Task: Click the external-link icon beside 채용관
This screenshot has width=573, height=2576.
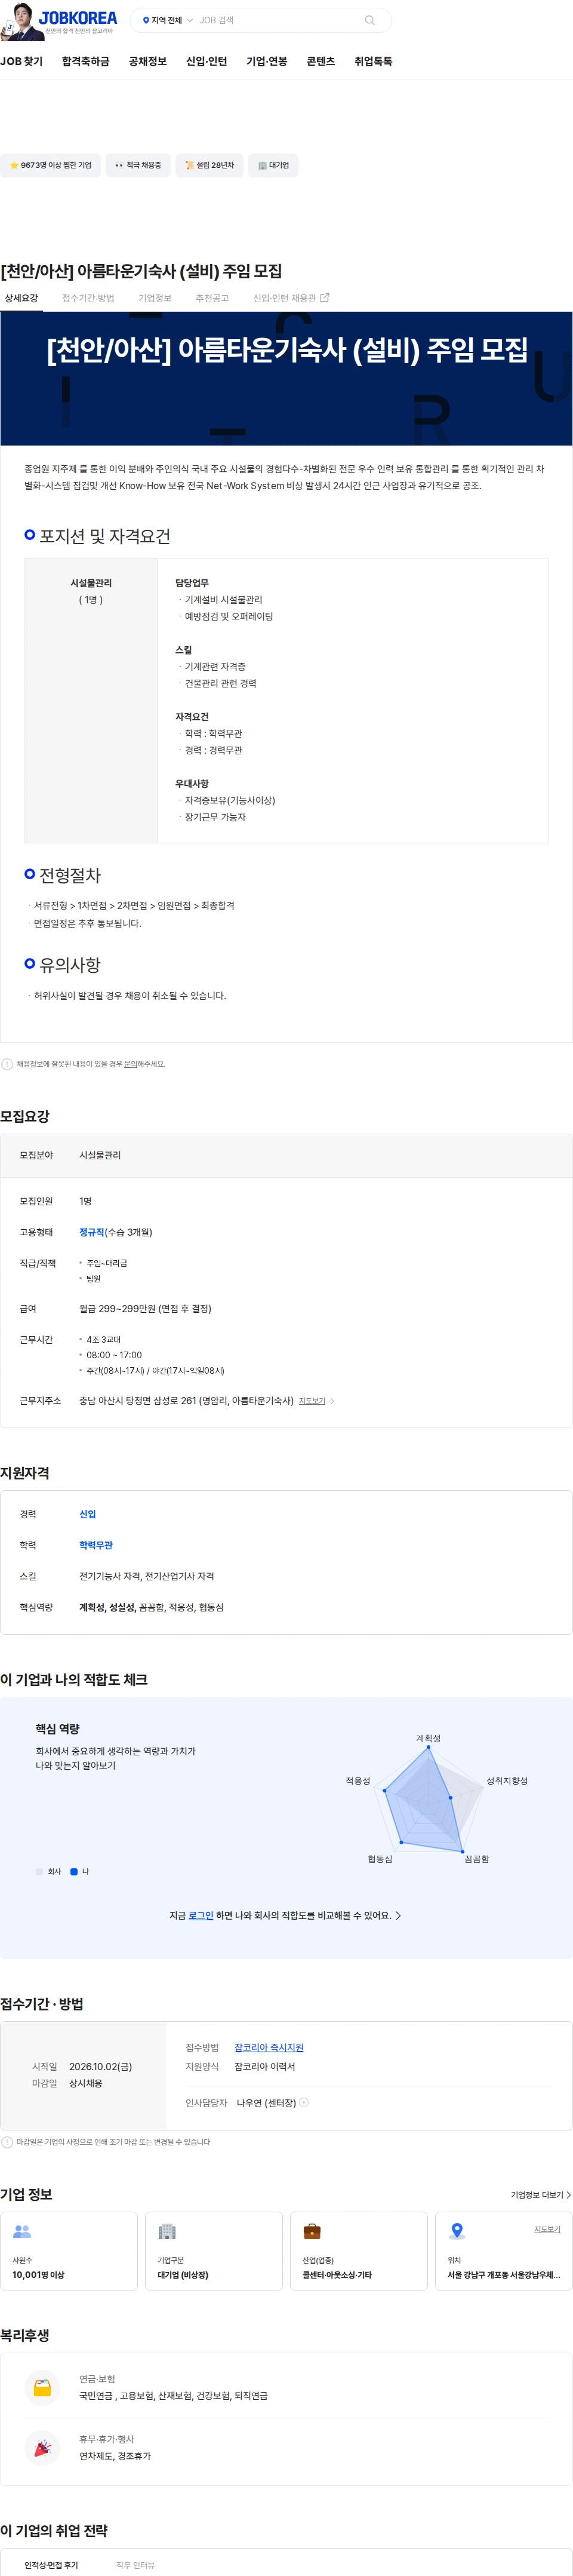Action: click(324, 297)
